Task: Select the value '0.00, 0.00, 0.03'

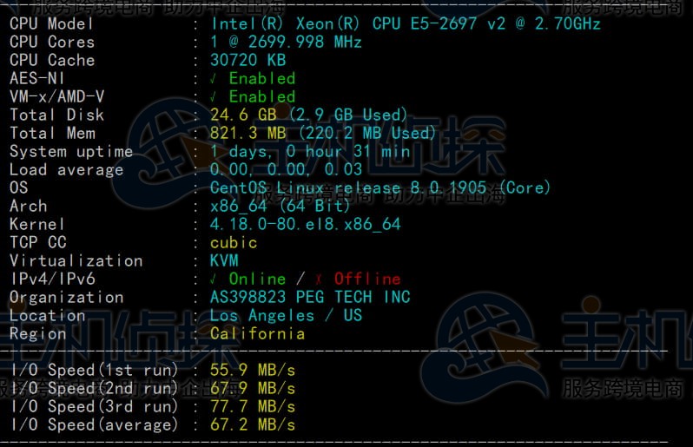Action: [286, 169]
